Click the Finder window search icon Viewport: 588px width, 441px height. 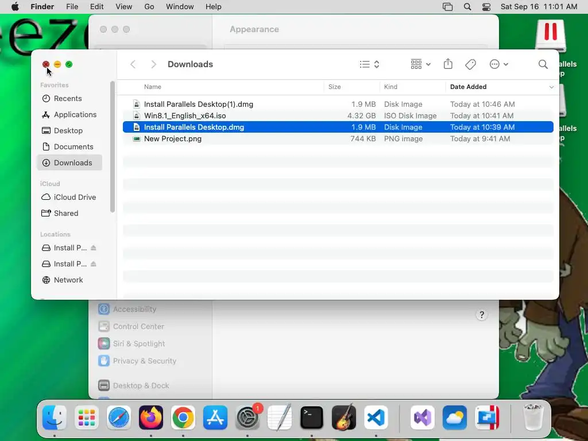543,64
